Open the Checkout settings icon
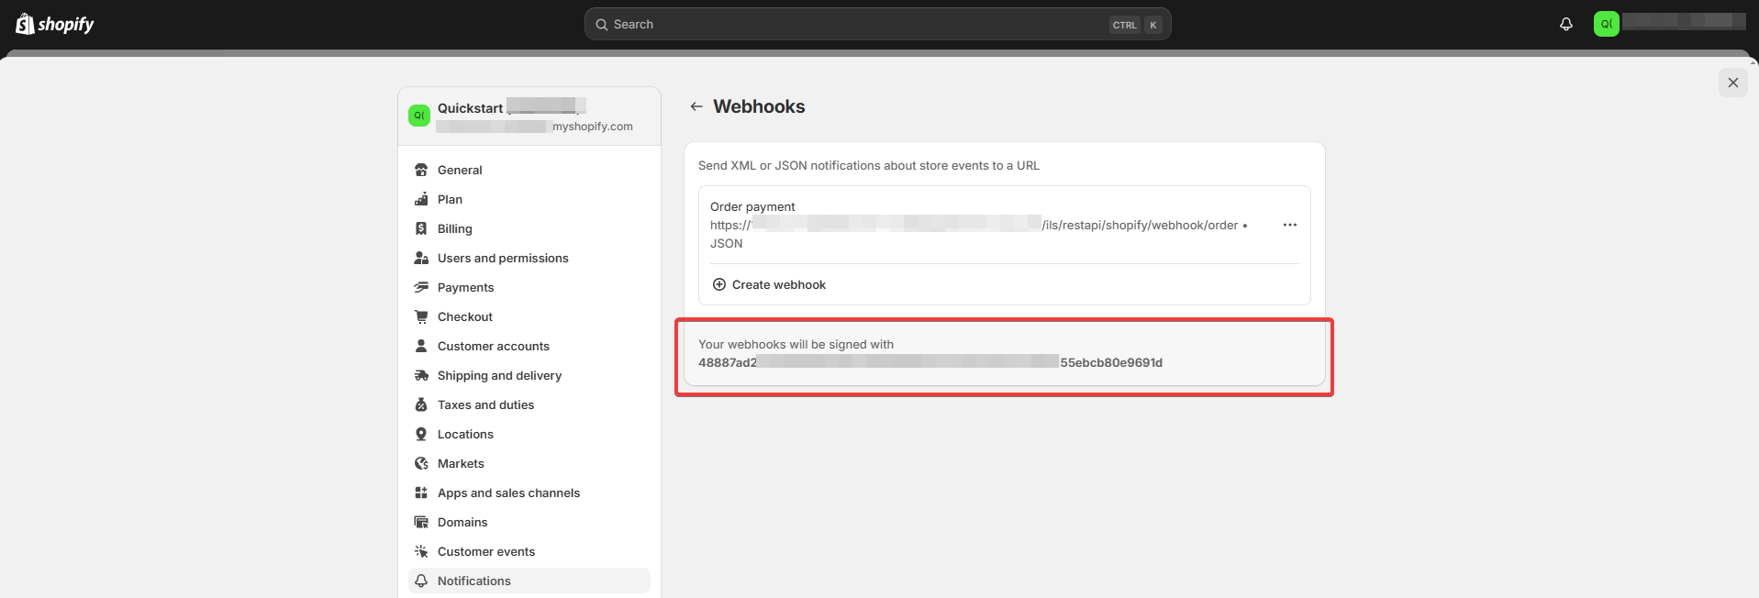This screenshot has width=1759, height=598. pyautogui.click(x=421, y=316)
